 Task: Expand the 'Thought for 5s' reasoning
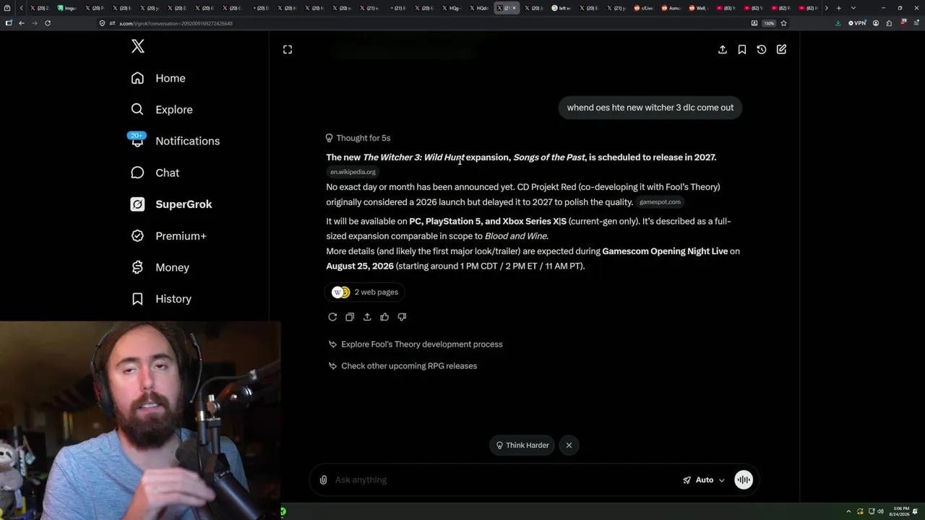(358, 138)
